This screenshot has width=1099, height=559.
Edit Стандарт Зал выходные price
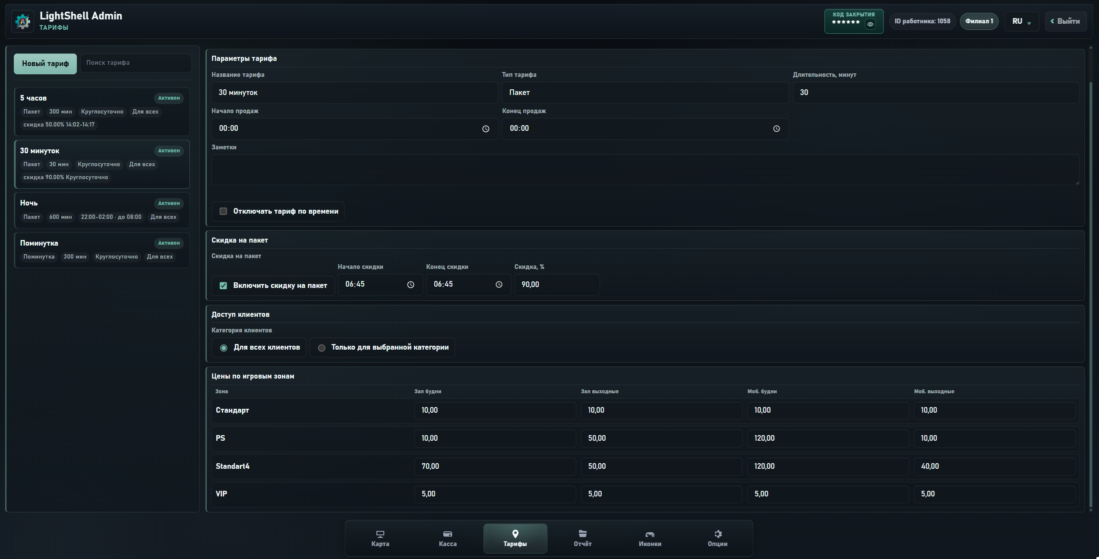coord(661,411)
